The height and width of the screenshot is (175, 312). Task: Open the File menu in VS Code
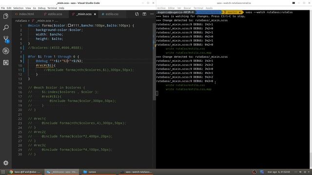(x=3, y=8)
